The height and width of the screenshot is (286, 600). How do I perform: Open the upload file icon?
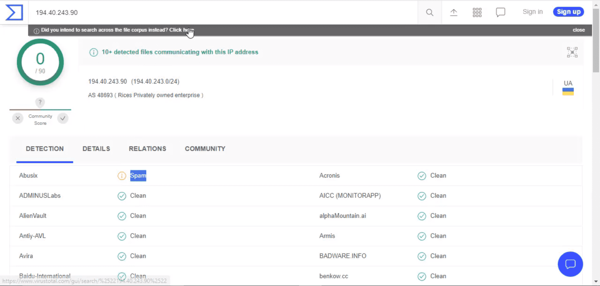tap(453, 12)
